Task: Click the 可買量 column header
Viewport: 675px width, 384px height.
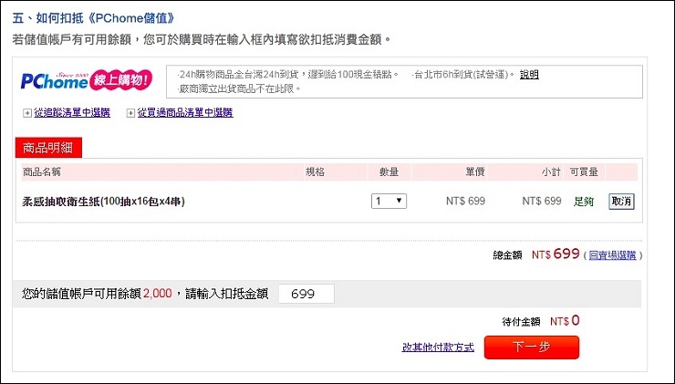Action: tap(584, 172)
